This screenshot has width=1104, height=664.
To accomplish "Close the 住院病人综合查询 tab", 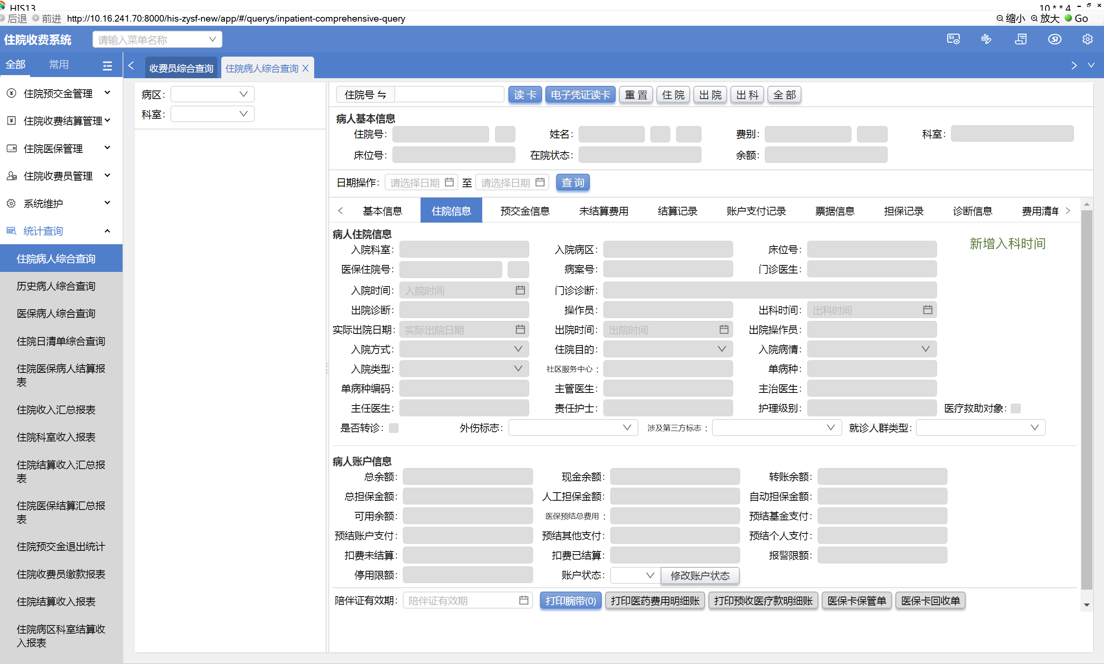I will pyautogui.click(x=306, y=68).
